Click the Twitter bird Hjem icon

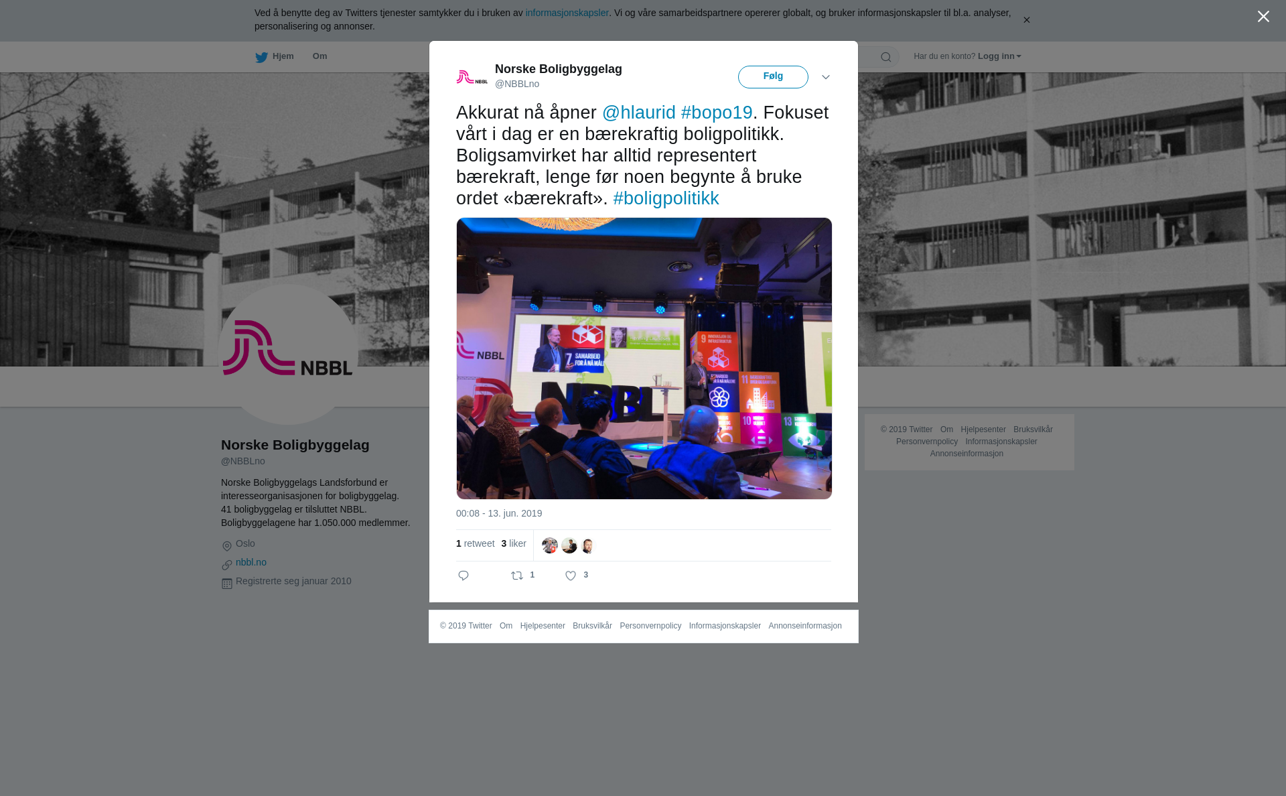pyautogui.click(x=261, y=57)
